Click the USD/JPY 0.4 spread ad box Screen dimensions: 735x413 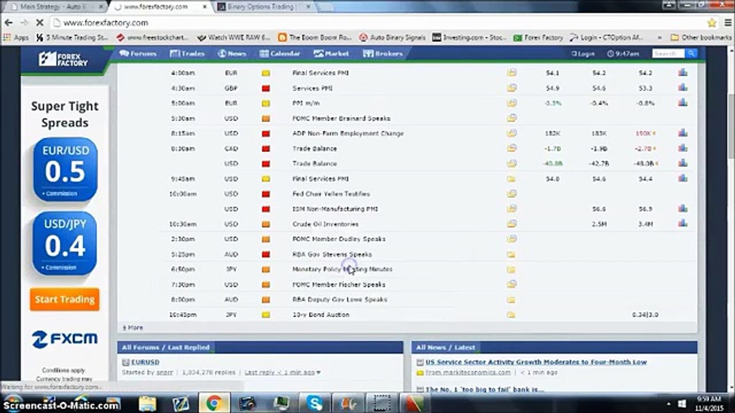click(x=65, y=243)
